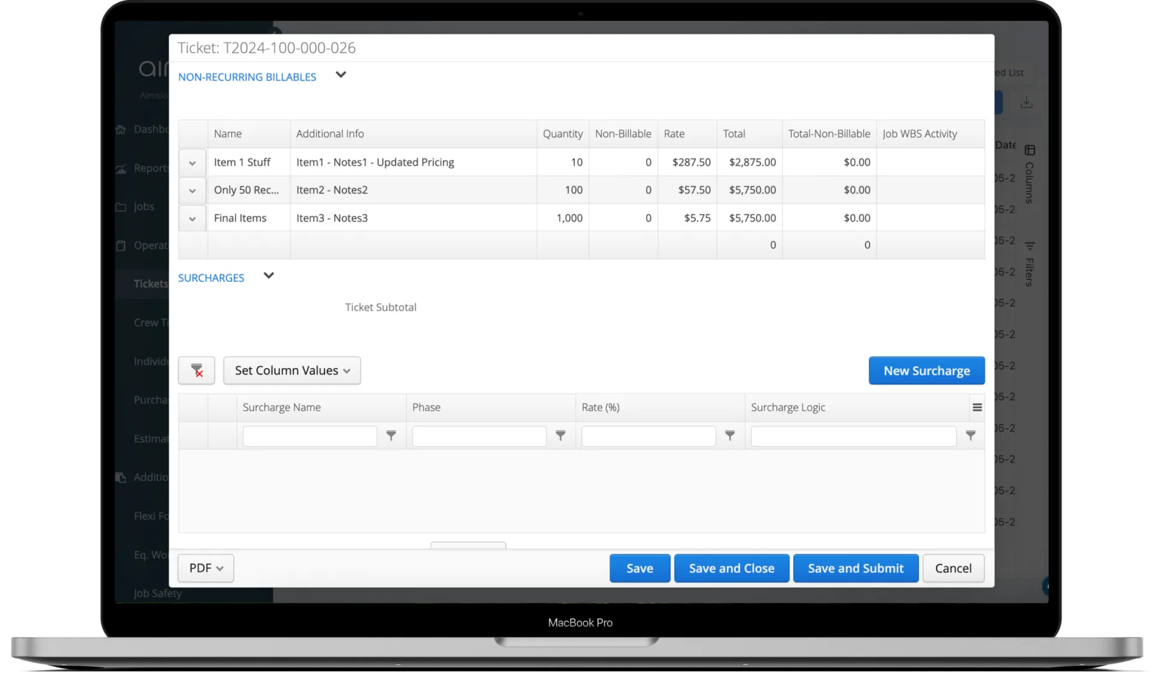The width and height of the screenshot is (1154, 674).
Task: Open filter for Rate (%) column
Action: coord(730,435)
